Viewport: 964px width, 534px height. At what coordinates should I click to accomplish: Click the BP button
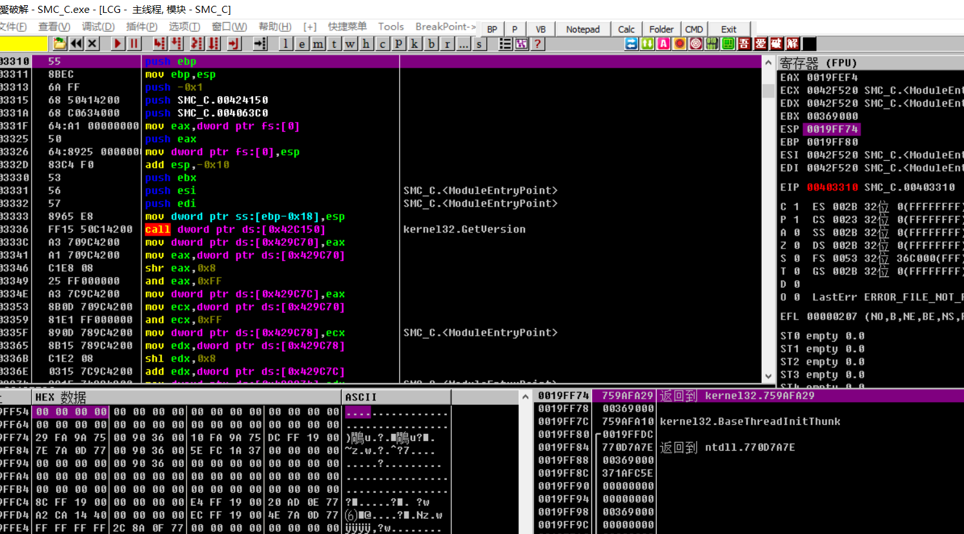[492, 29]
